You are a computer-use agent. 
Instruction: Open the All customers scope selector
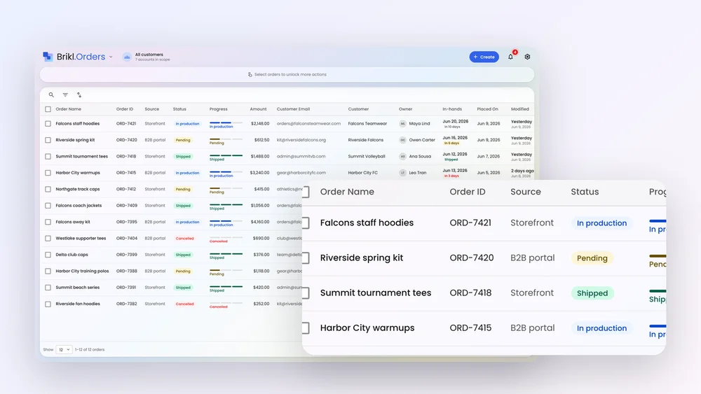tap(147, 57)
